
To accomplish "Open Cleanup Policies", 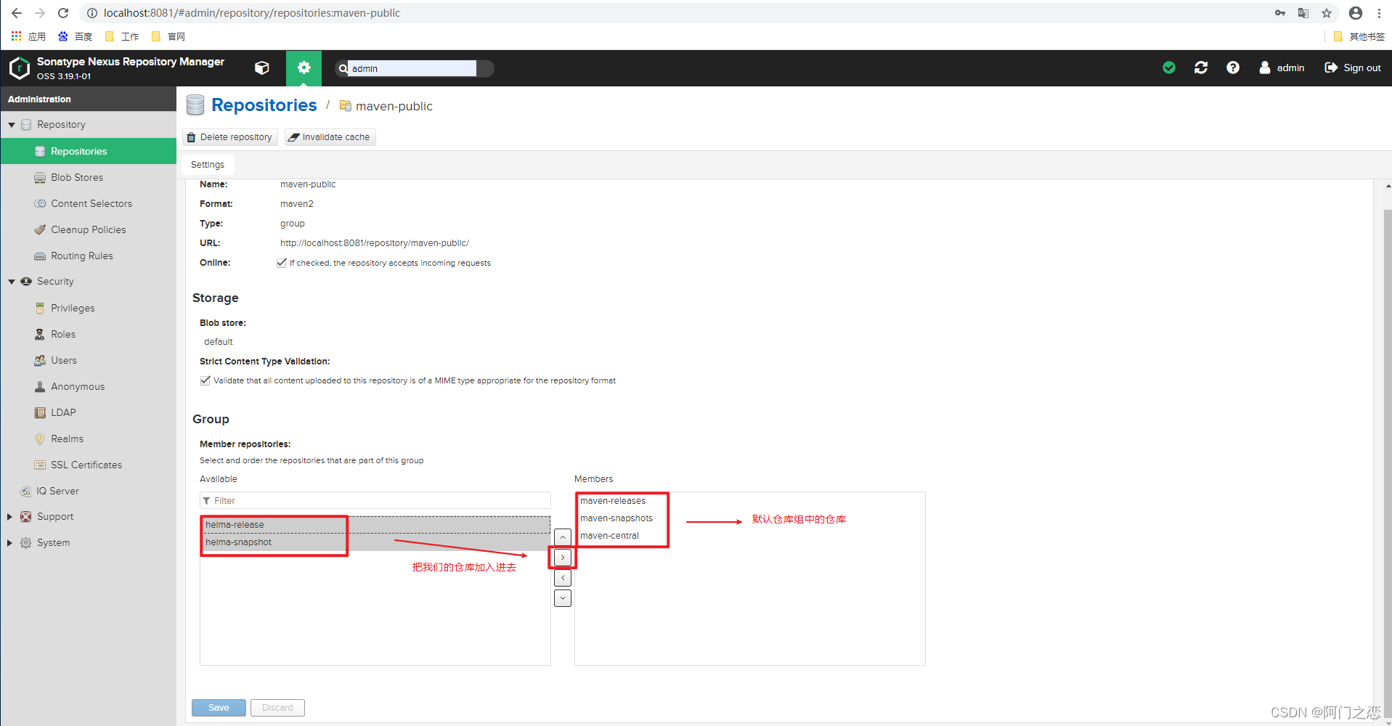I will coord(89,229).
